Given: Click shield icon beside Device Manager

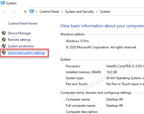Looking at the screenshot, I should [x=4, y=33].
